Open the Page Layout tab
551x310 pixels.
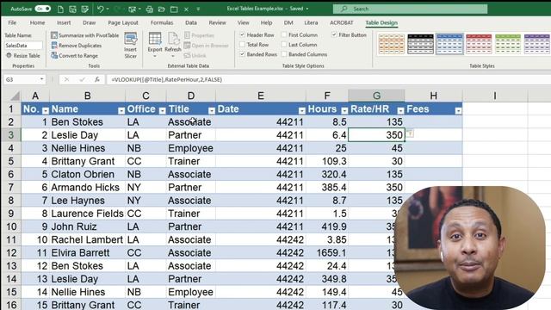point(123,22)
